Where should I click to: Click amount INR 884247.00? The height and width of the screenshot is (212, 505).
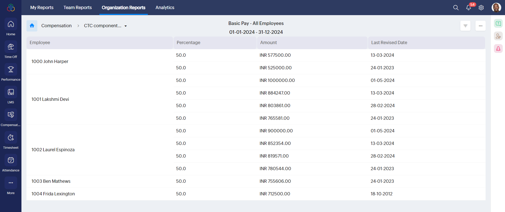[x=275, y=93]
